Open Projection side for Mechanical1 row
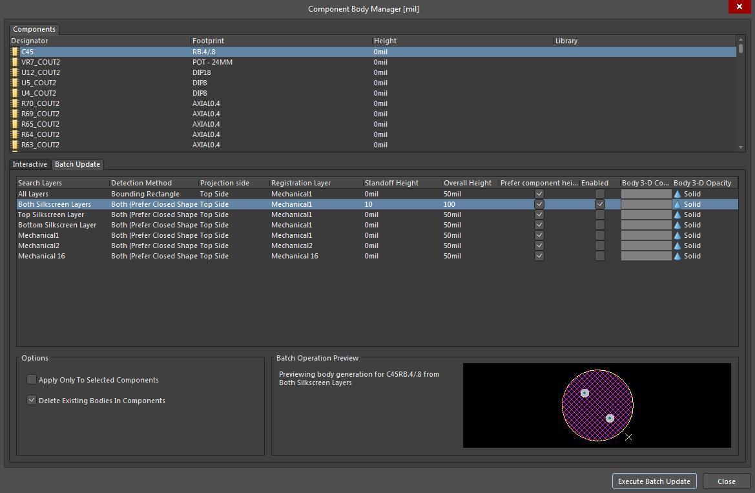This screenshot has height=493, width=755. tap(234, 235)
